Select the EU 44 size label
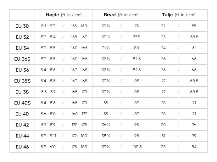Screen dimensions: 217x162 [x=22, y=136]
